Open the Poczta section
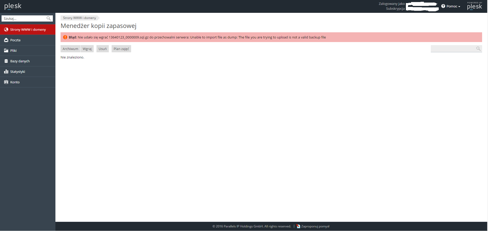This screenshot has height=231, width=488. click(28, 40)
